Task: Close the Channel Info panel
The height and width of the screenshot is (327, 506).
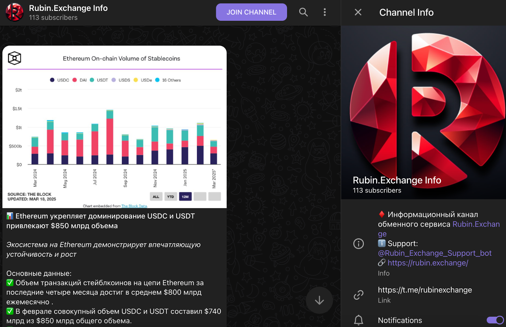Action: [358, 12]
